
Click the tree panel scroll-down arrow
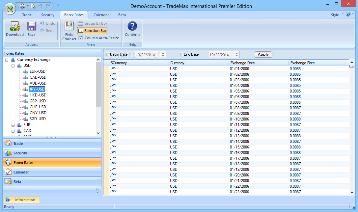(x=98, y=133)
